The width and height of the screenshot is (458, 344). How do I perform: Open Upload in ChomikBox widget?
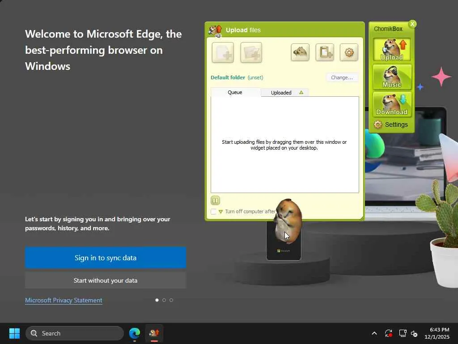pyautogui.click(x=392, y=50)
